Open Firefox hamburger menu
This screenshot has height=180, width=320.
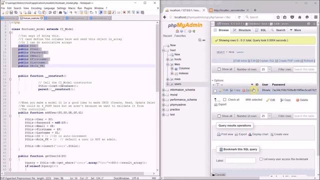(x=315, y=17)
